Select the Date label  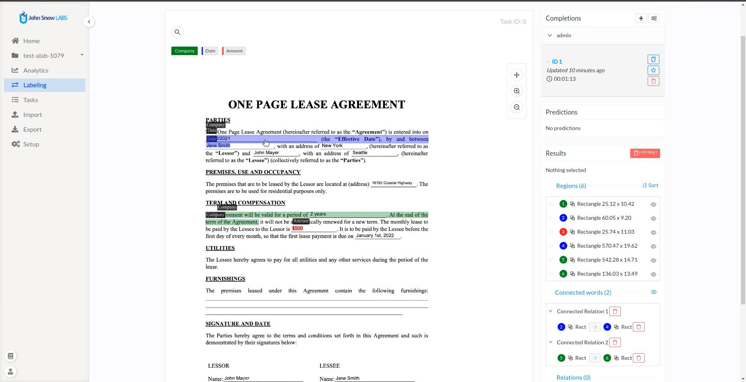(x=210, y=51)
